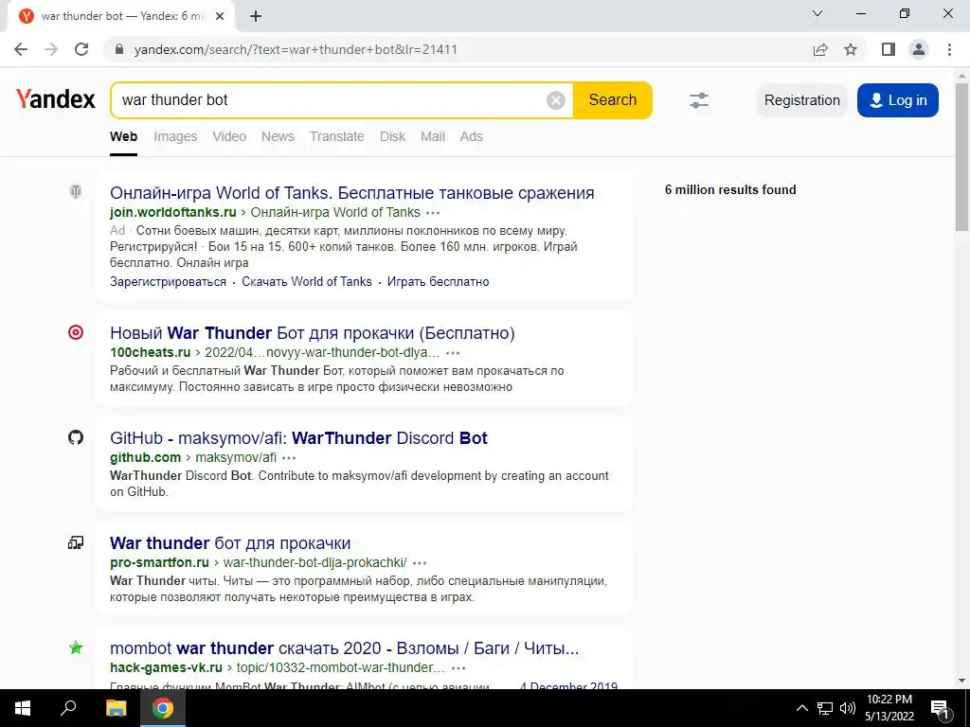Clear the search query with X icon
970x727 pixels.
pyautogui.click(x=556, y=100)
